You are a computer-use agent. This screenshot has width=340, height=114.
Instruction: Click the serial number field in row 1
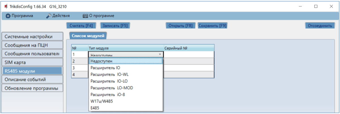point(188,54)
